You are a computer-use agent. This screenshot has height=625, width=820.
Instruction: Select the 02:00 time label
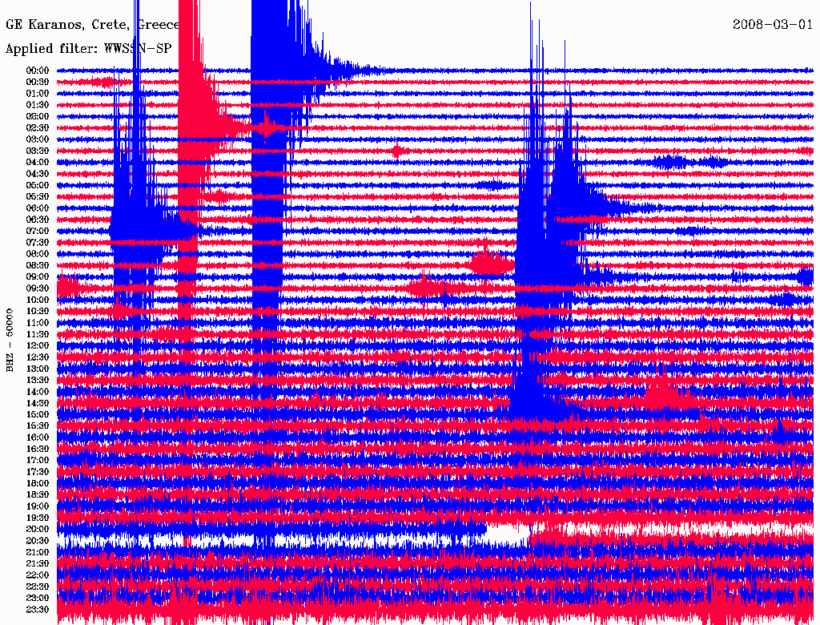pyautogui.click(x=38, y=117)
